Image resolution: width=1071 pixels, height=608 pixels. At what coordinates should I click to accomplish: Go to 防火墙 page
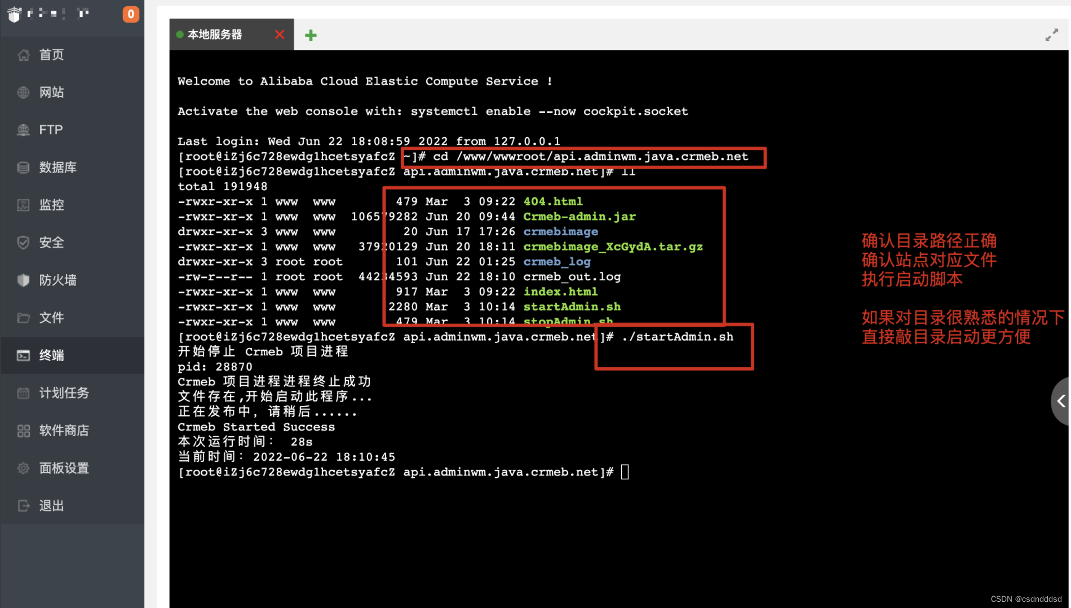(72, 280)
